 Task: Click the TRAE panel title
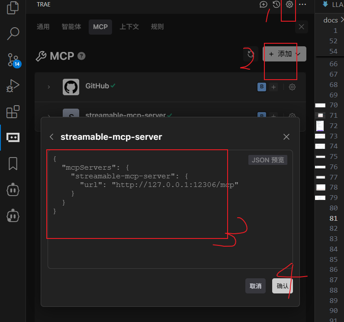click(x=43, y=4)
